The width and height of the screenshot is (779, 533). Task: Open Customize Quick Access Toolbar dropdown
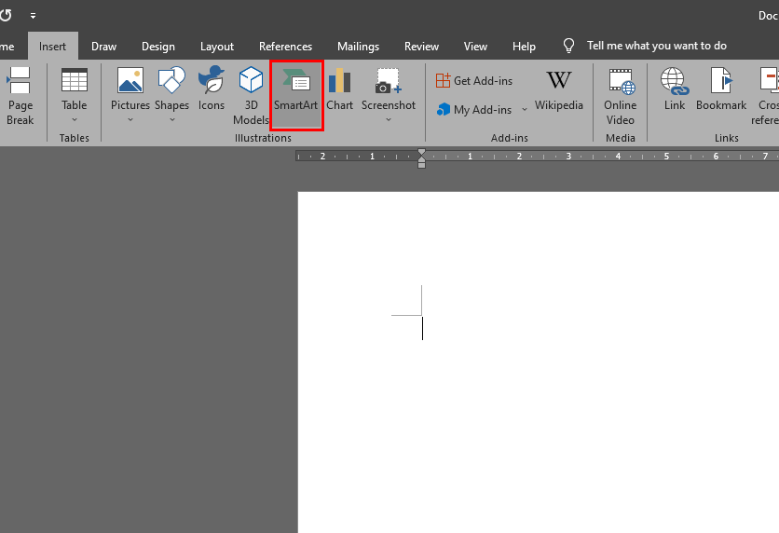point(33,16)
